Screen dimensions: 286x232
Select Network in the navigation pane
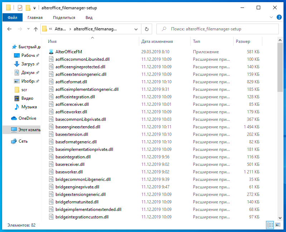tap(19, 141)
